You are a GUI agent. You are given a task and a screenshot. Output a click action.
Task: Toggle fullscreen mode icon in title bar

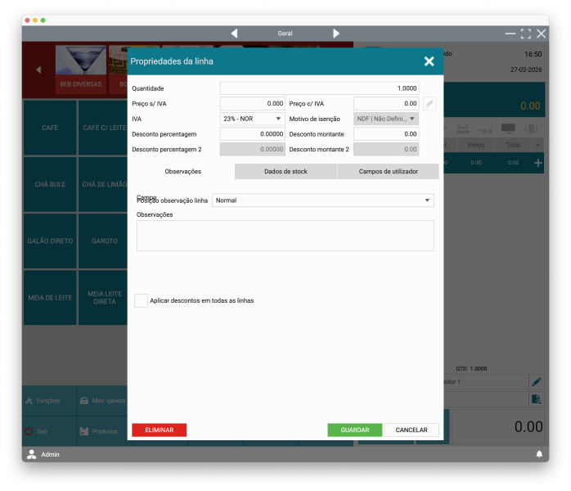click(x=526, y=34)
